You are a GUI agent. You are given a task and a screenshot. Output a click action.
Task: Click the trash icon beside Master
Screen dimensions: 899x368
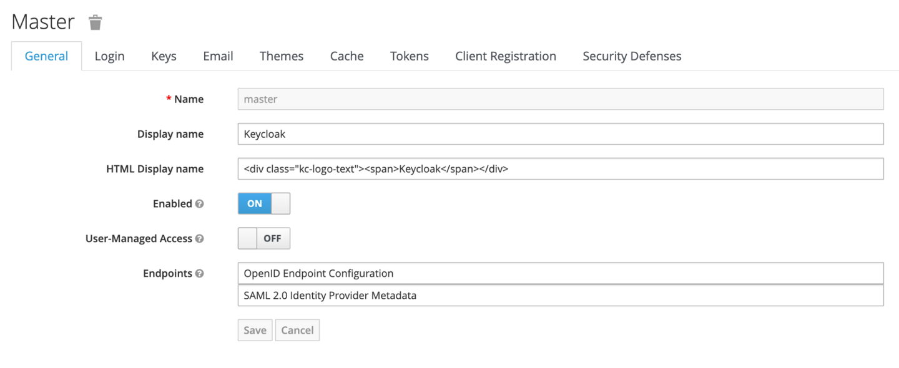point(95,21)
